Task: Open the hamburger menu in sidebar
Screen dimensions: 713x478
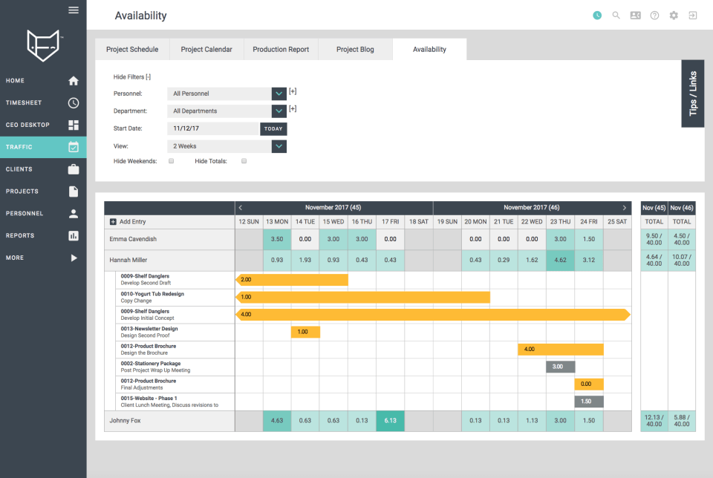Action: click(x=74, y=10)
